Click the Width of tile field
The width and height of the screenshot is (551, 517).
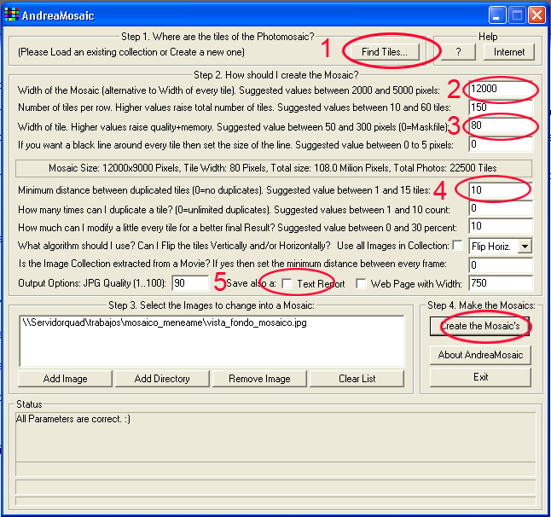501,125
